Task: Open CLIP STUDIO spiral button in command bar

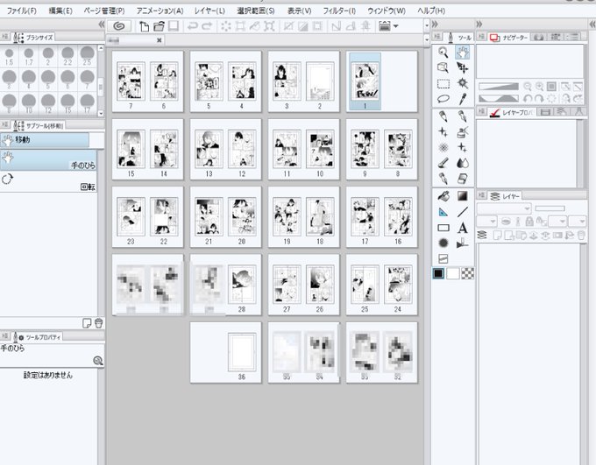Action: point(119,26)
